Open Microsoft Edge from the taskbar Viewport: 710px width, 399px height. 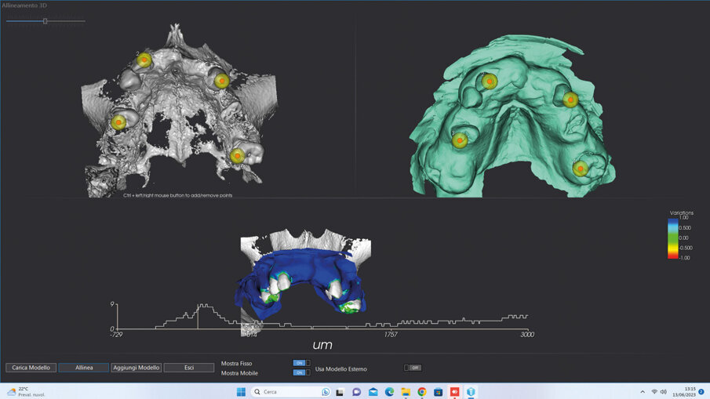click(x=389, y=392)
